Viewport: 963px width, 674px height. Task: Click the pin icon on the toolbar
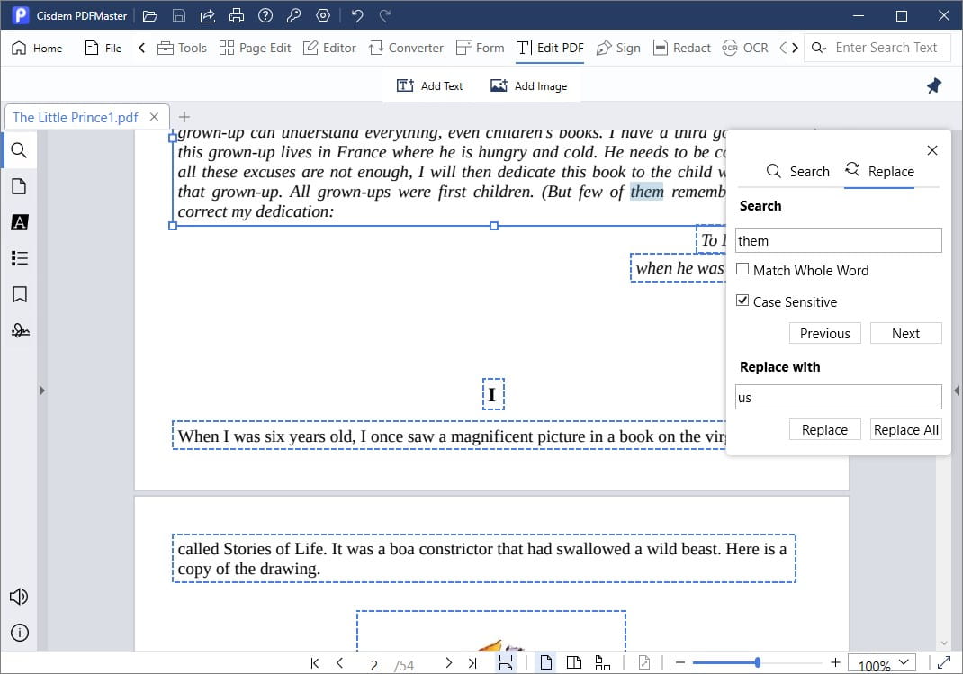pyautogui.click(x=933, y=85)
